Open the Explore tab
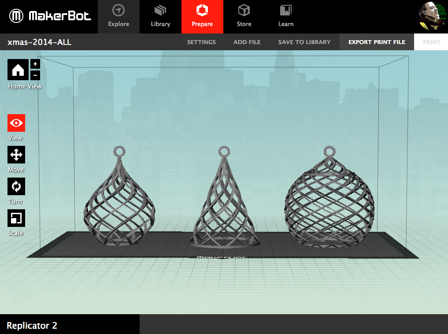The image size is (448, 334). [118, 17]
